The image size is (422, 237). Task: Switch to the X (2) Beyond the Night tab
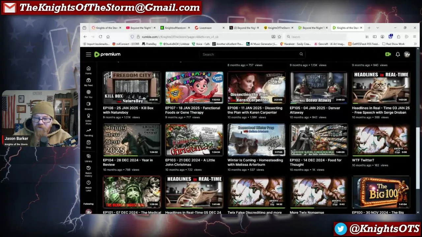click(244, 28)
